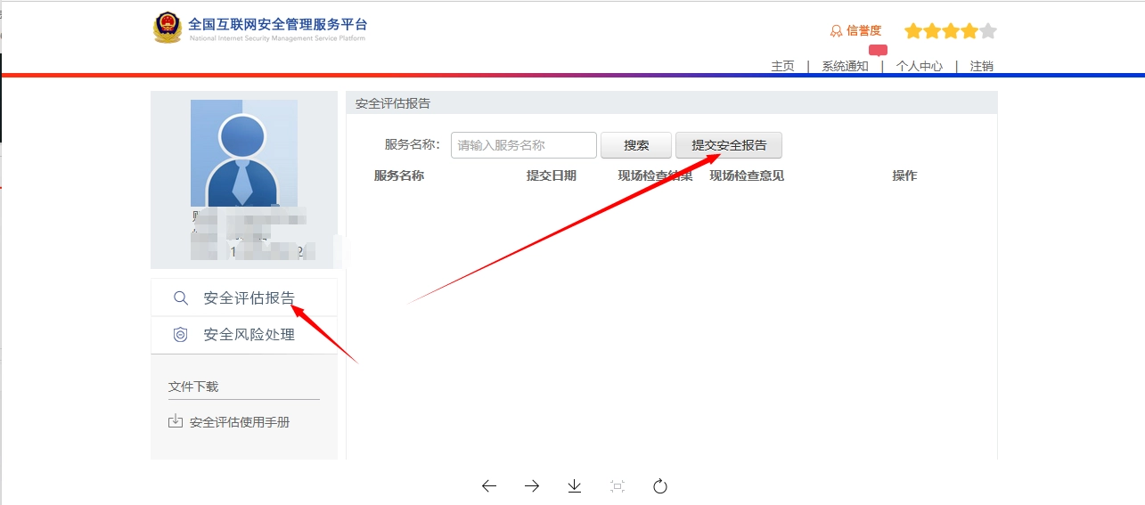Select 安全评估报告 in the sidebar
The width and height of the screenshot is (1145, 505).
coord(244,297)
